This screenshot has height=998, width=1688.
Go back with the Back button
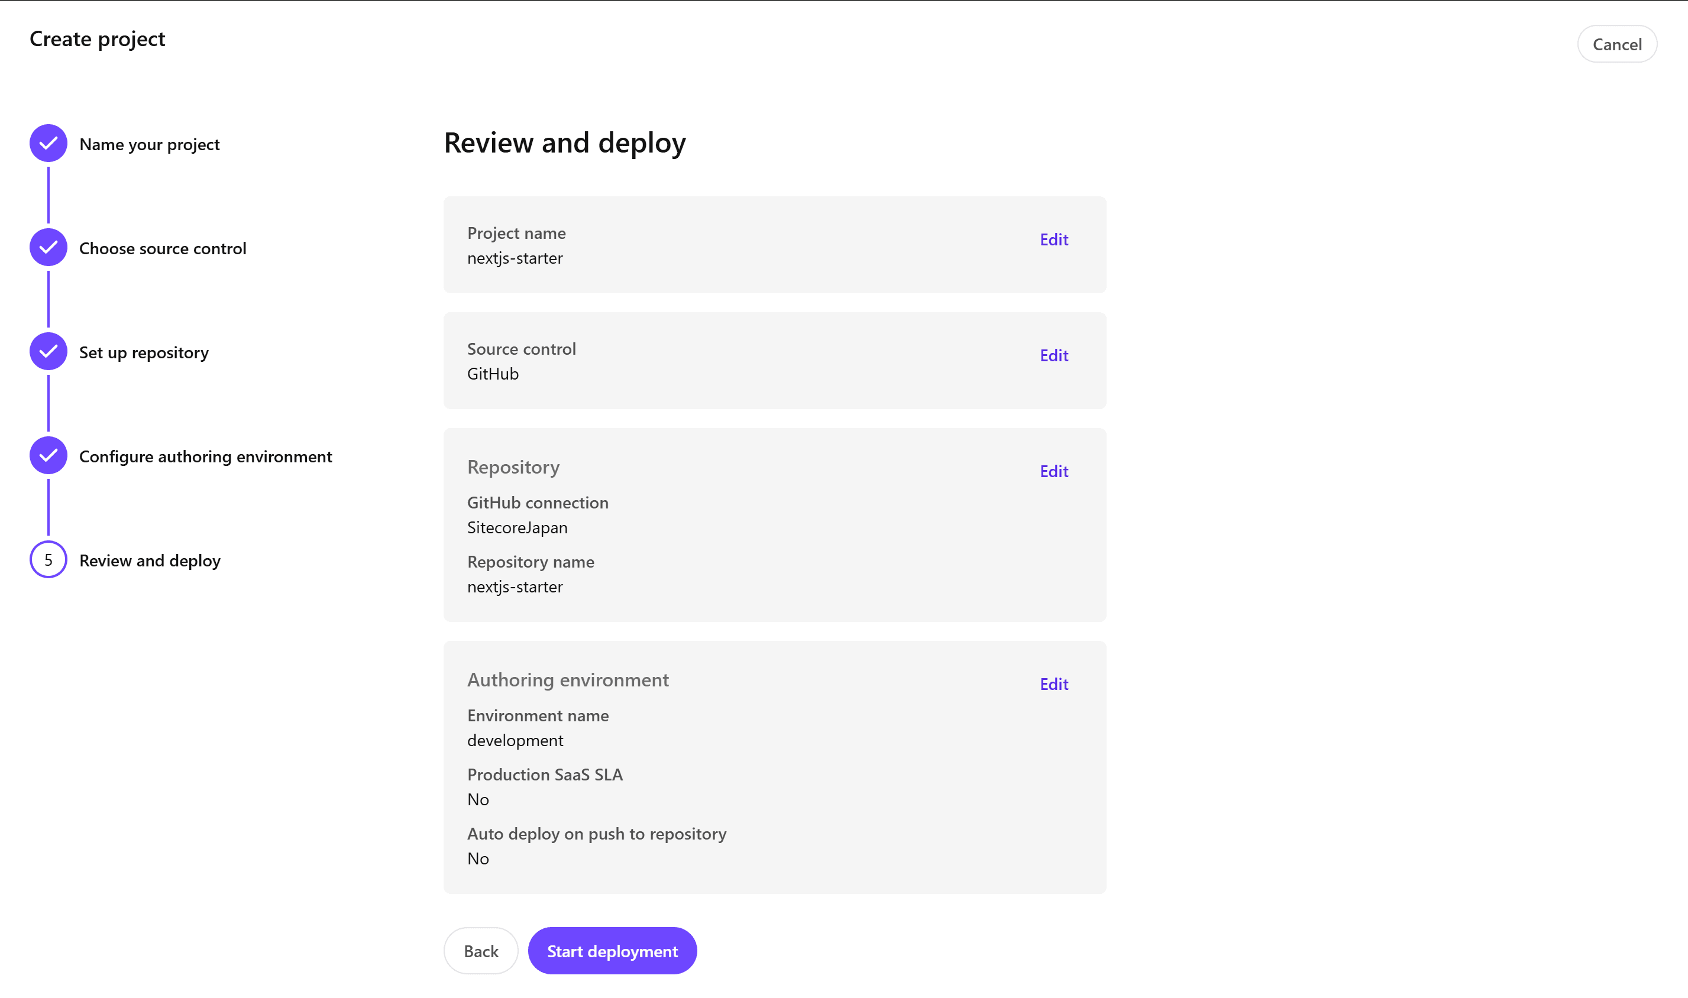click(x=481, y=951)
